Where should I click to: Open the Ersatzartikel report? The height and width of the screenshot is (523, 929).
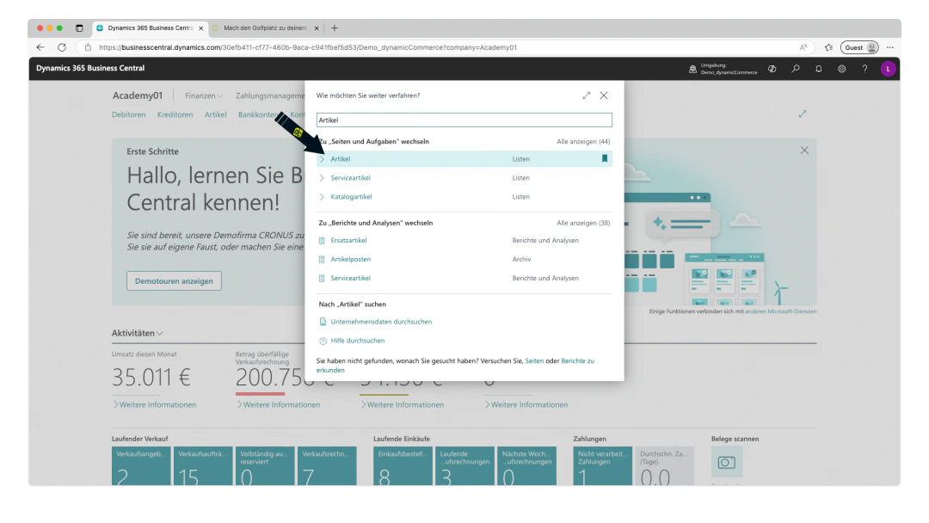tap(348, 241)
